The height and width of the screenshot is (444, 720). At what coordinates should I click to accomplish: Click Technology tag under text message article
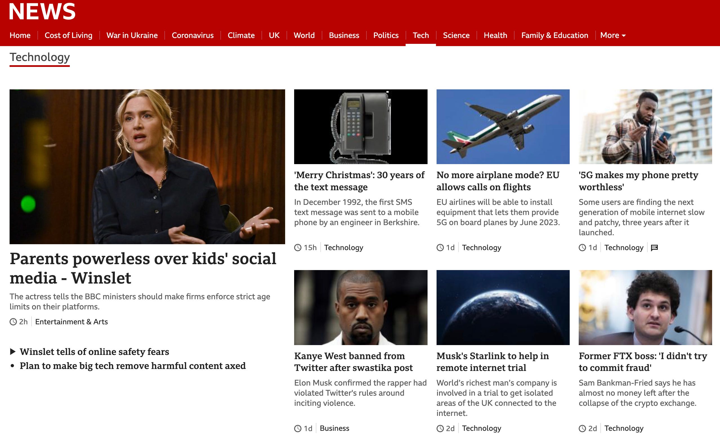coord(343,248)
